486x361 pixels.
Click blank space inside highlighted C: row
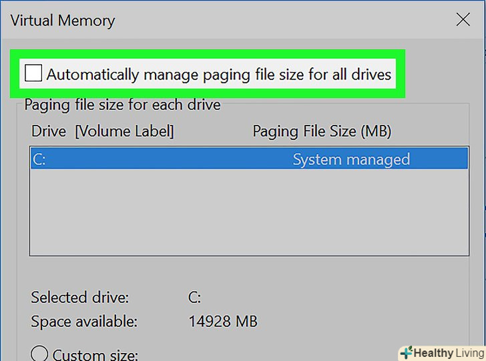point(167,159)
